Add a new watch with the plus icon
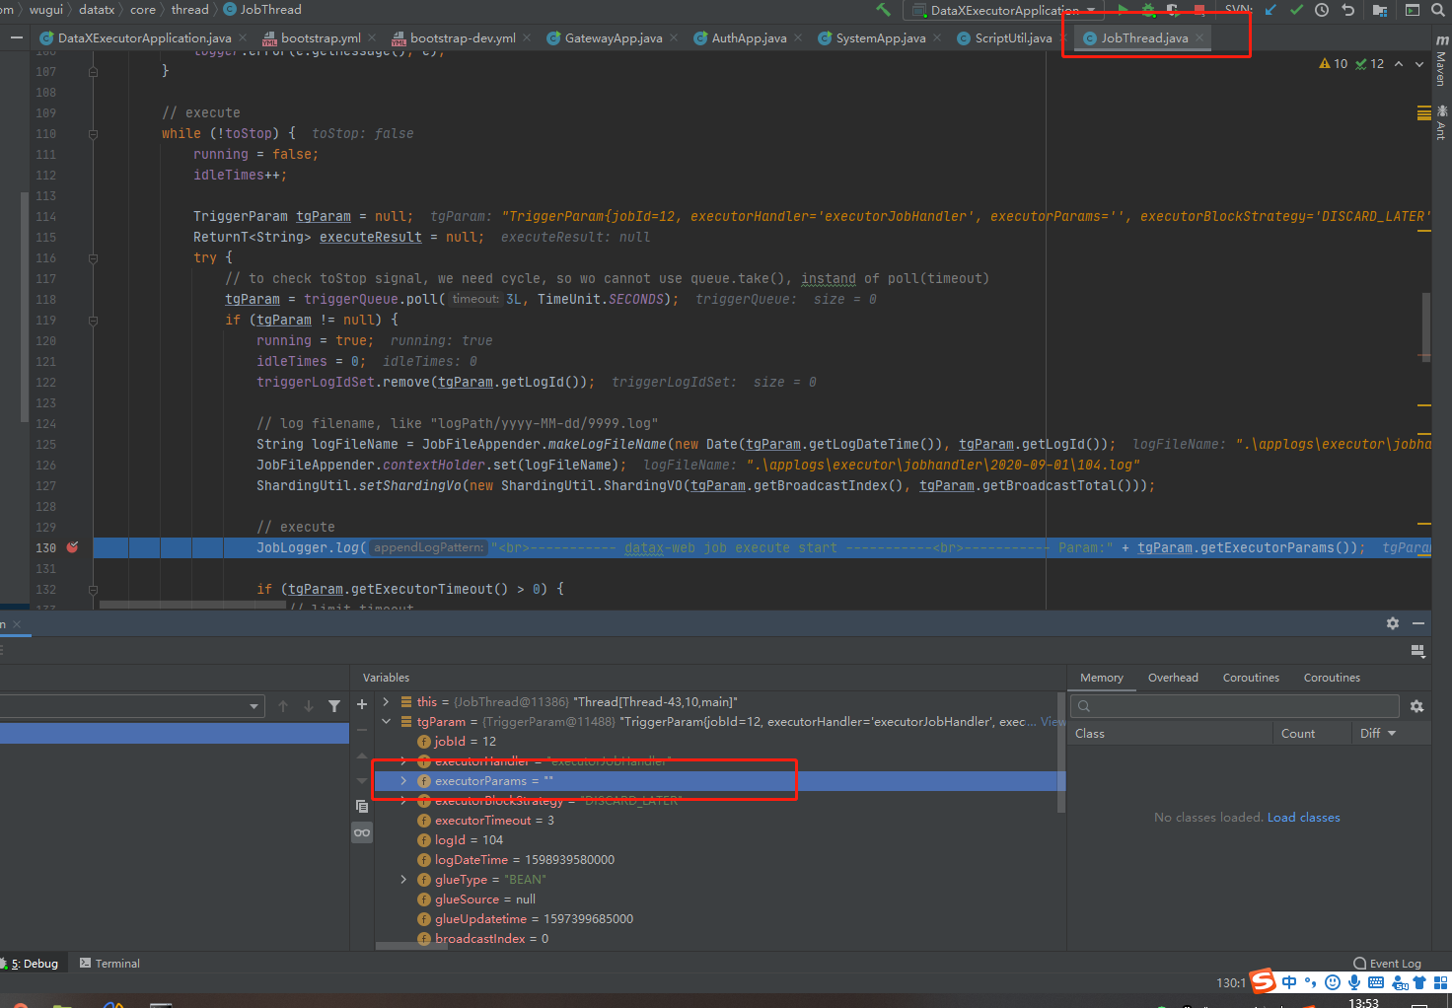The height and width of the screenshot is (1008, 1452). (x=361, y=703)
